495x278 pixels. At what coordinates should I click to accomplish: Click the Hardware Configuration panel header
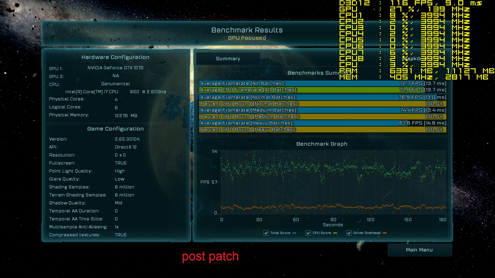click(x=115, y=57)
